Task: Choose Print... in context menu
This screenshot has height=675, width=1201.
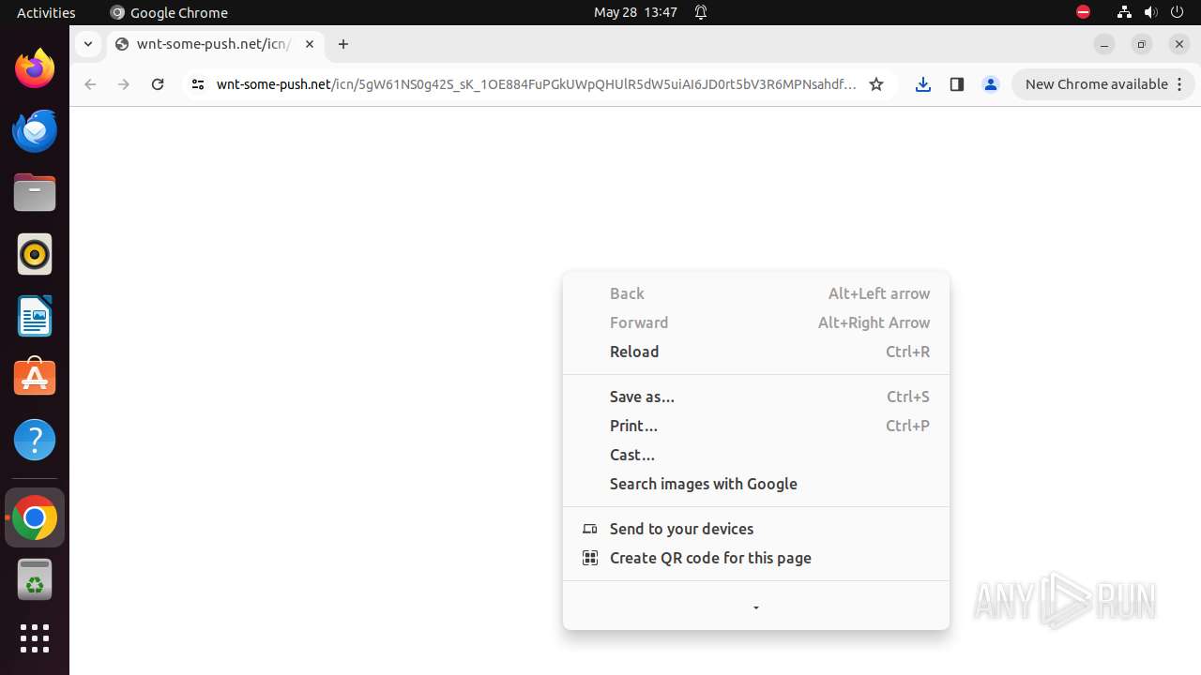Action: (x=755, y=426)
